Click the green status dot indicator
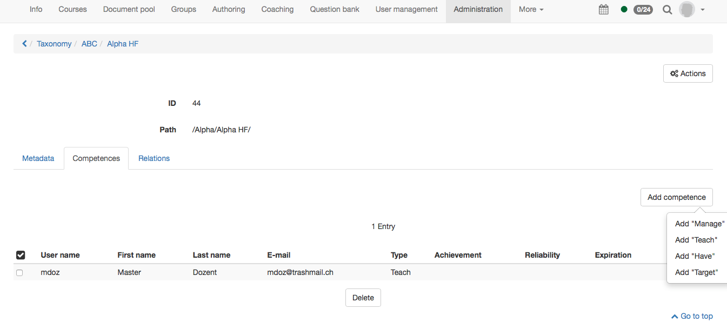The width and height of the screenshot is (727, 329). coord(623,9)
